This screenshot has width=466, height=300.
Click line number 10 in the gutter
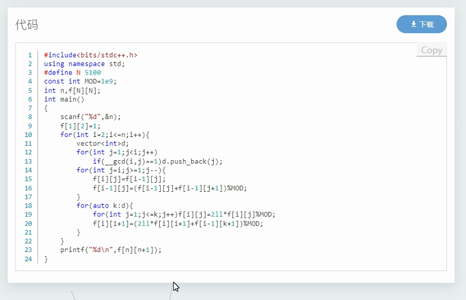coord(28,135)
